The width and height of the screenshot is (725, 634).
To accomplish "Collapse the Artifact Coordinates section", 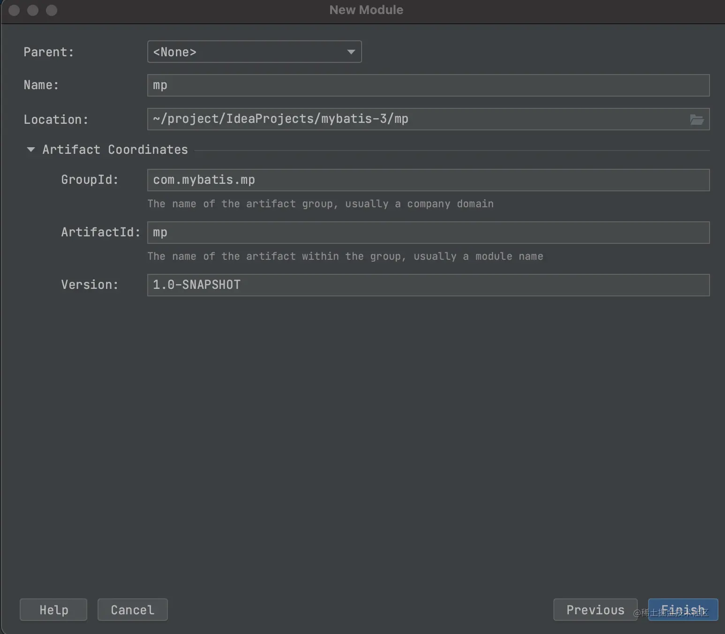I will (x=31, y=150).
